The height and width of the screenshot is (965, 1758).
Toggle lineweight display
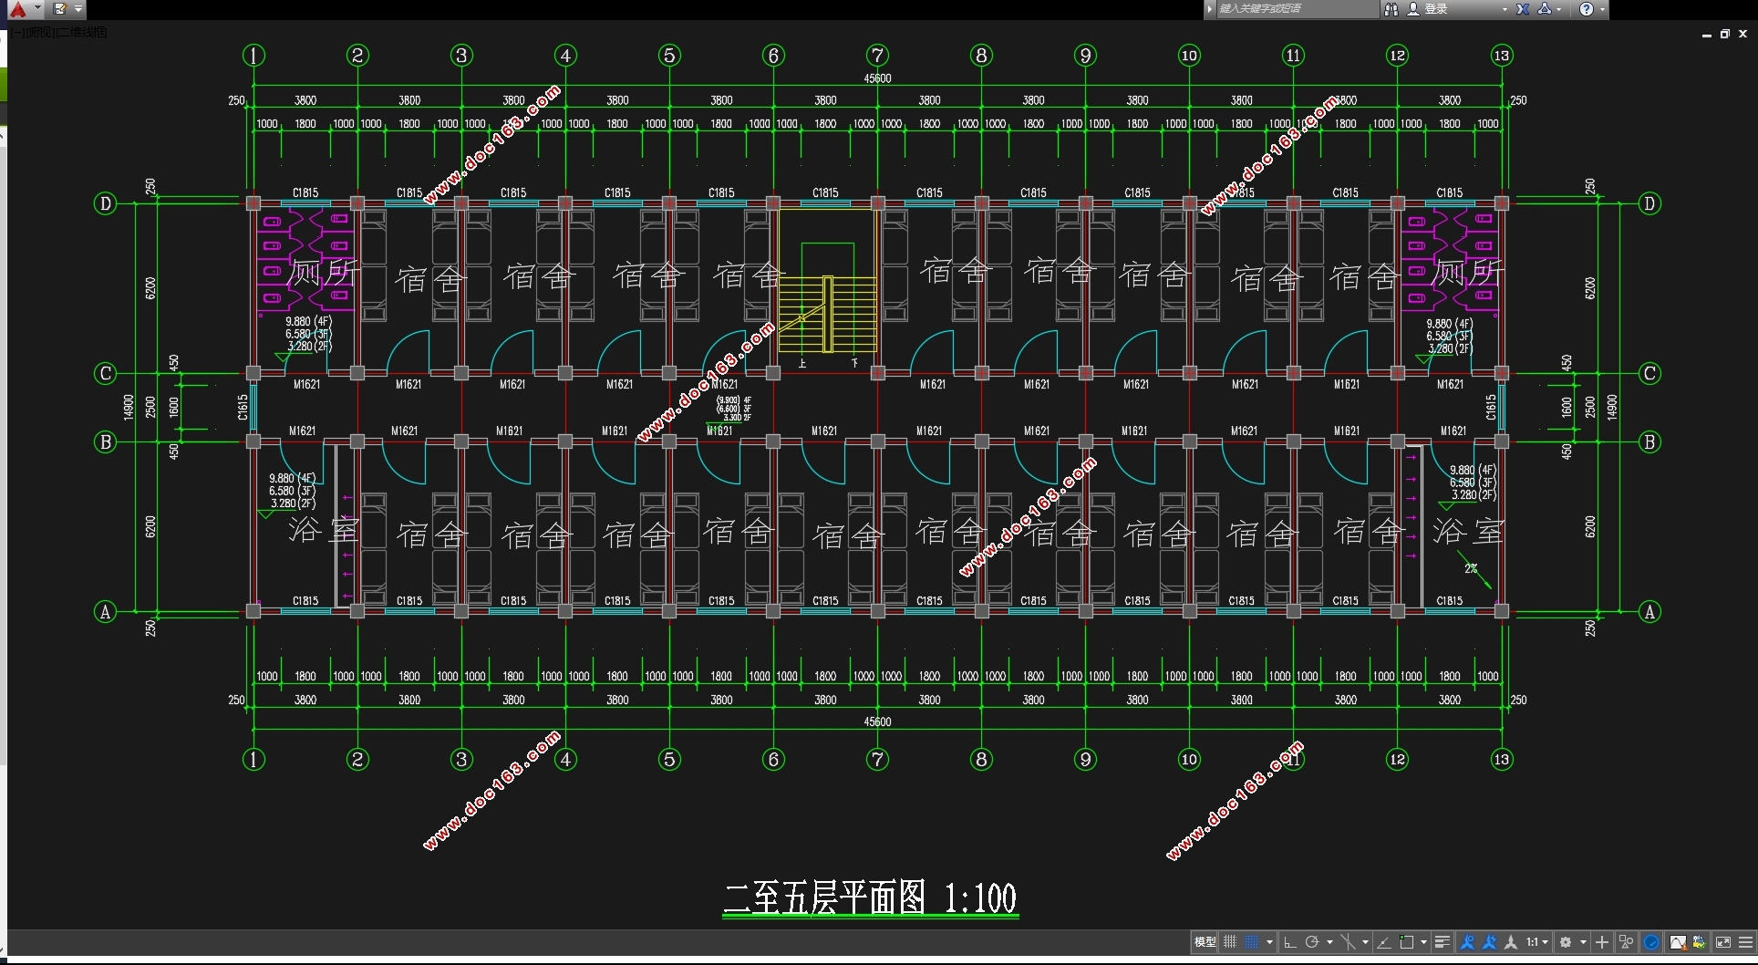point(1443,942)
